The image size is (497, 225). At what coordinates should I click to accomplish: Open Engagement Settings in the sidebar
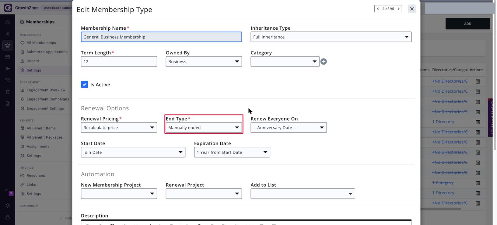[45, 109]
